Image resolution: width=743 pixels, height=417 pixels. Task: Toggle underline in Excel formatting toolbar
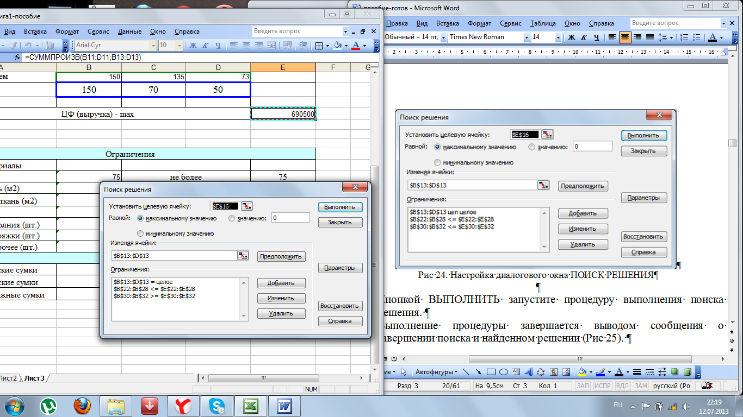pos(218,46)
